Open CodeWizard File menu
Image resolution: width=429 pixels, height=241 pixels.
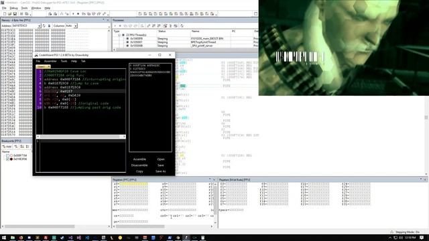pyautogui.click(x=38, y=61)
